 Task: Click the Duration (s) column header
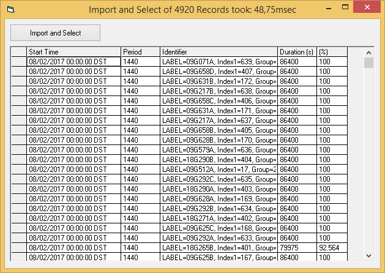point(297,52)
